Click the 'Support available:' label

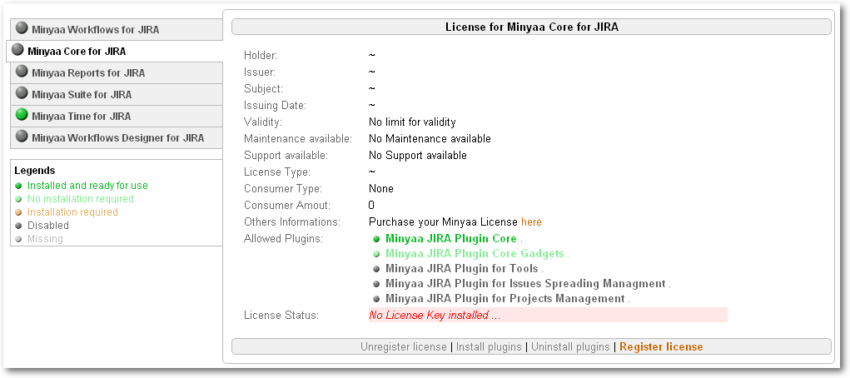286,156
